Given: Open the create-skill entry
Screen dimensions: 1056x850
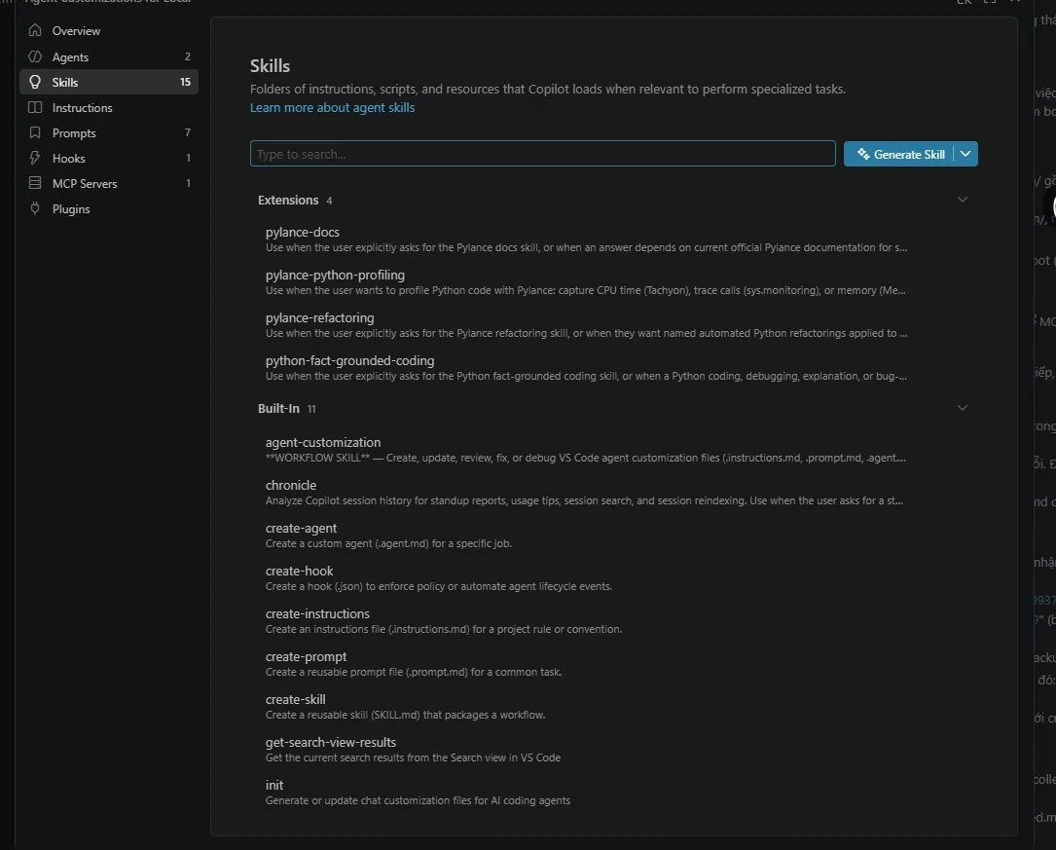Looking at the screenshot, I should [613, 707].
